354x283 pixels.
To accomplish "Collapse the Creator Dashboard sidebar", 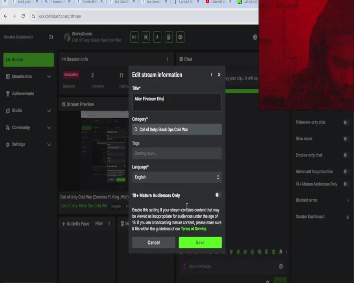I will click(x=51, y=37).
